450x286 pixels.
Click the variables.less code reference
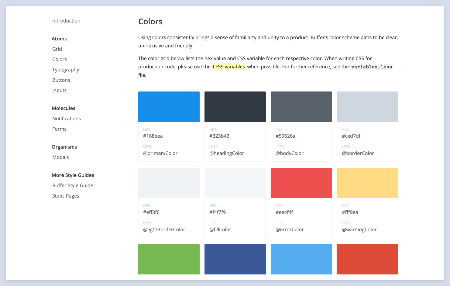pyautogui.click(x=372, y=67)
